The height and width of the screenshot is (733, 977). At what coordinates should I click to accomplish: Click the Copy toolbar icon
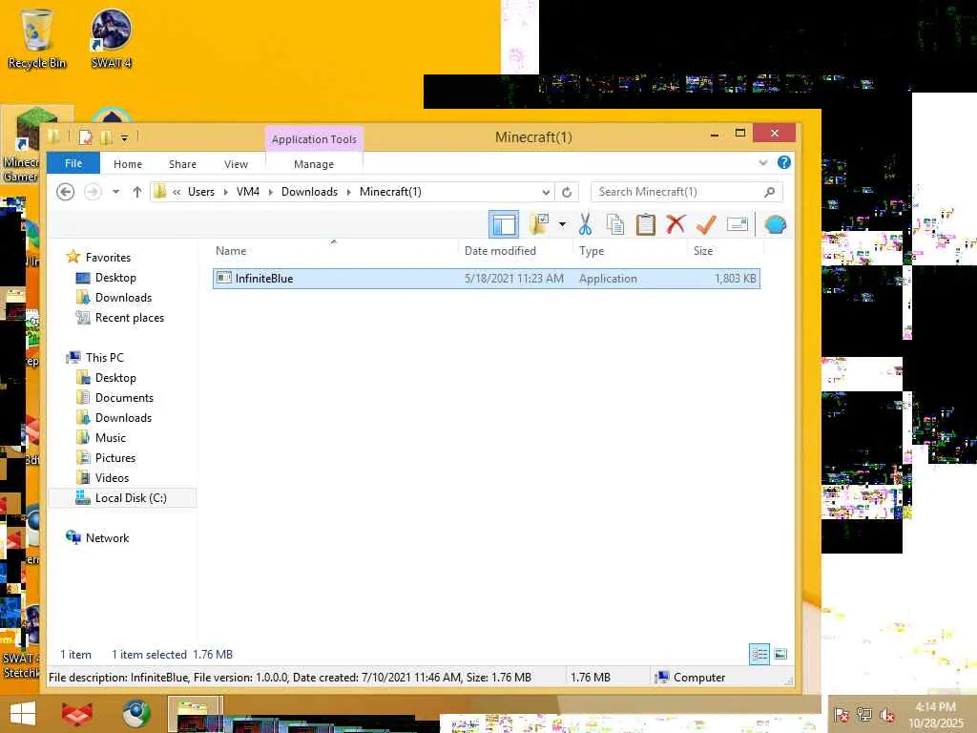pyautogui.click(x=615, y=224)
